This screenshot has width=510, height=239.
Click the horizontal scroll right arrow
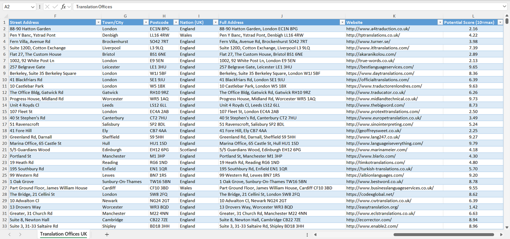[x=501, y=234]
